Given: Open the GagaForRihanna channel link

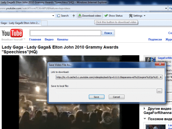Looking at the screenshot, I should click(165, 58).
